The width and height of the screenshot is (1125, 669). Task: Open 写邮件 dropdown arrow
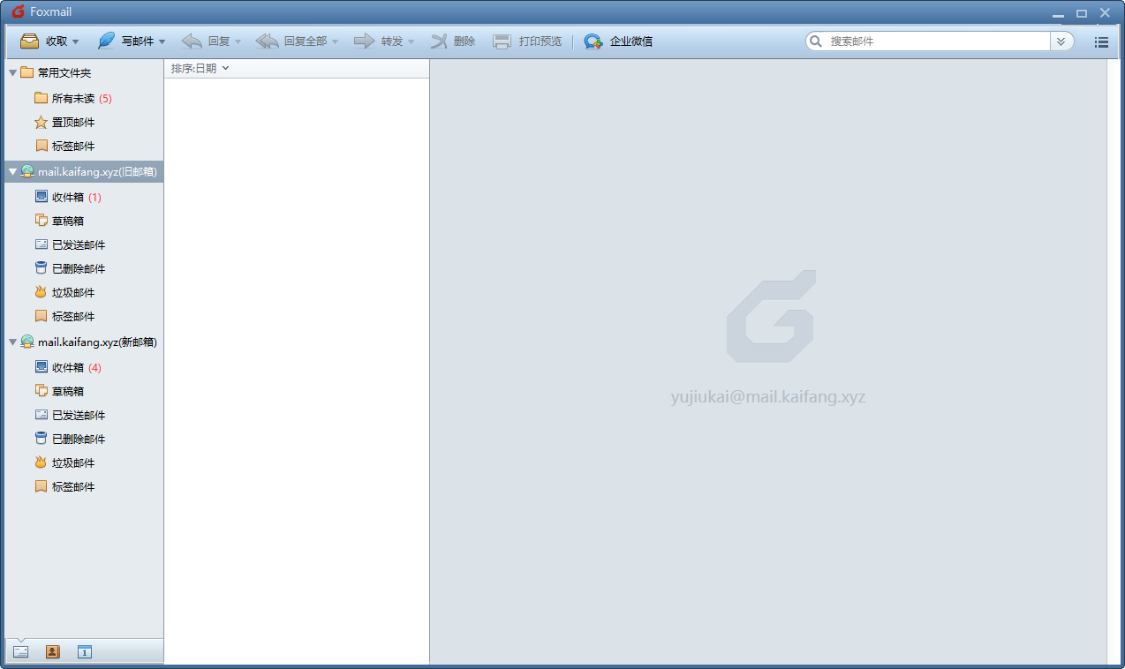[162, 41]
